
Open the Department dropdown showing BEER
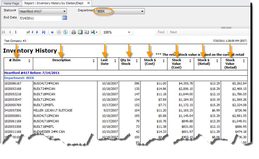tap(142, 11)
